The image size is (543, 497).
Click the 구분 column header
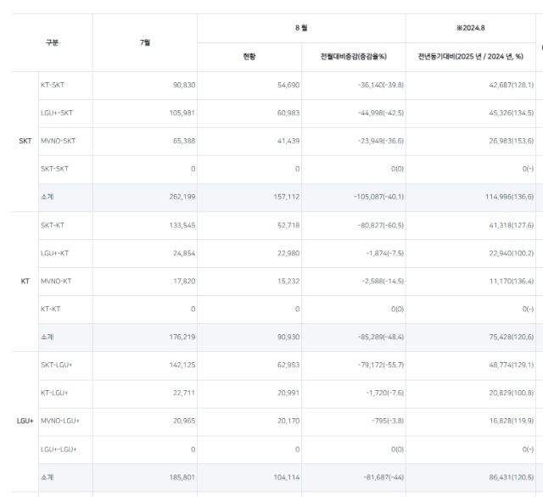pos(52,42)
